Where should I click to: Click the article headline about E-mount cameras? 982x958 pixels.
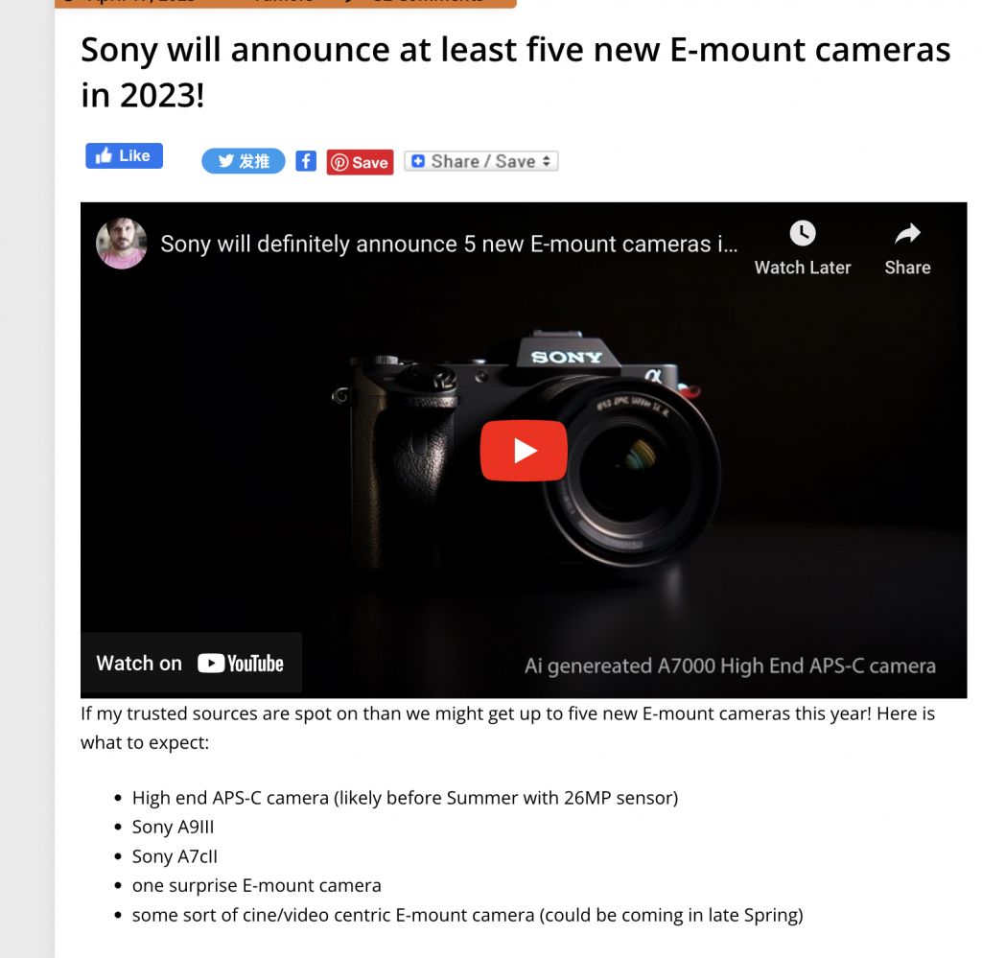click(x=515, y=72)
